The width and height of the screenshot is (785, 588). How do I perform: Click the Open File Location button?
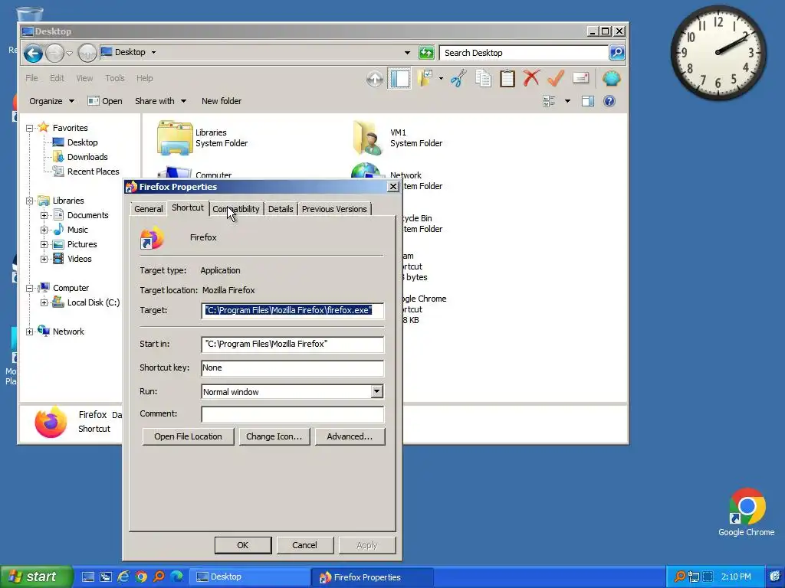click(189, 436)
